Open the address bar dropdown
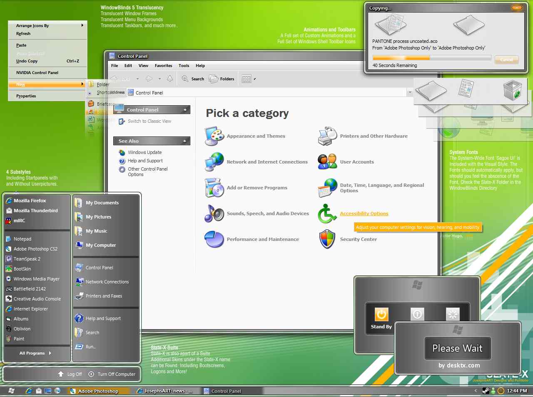 pos(410,92)
